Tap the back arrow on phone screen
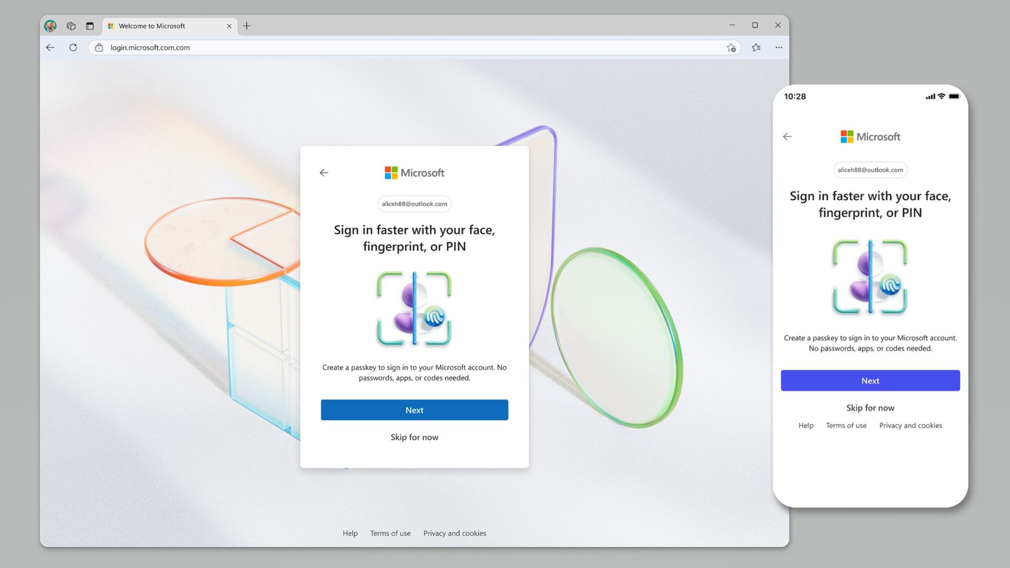Screen dimensions: 1010x568 pos(787,137)
